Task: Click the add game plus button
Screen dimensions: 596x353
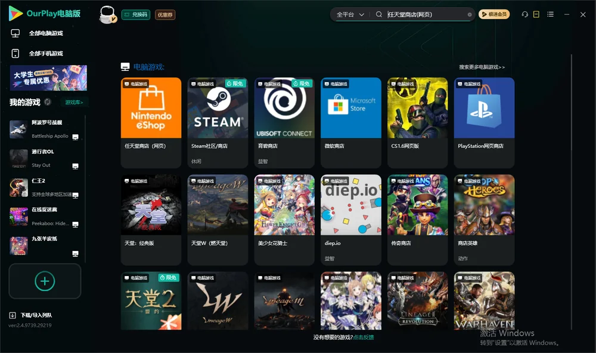Action: 45,281
